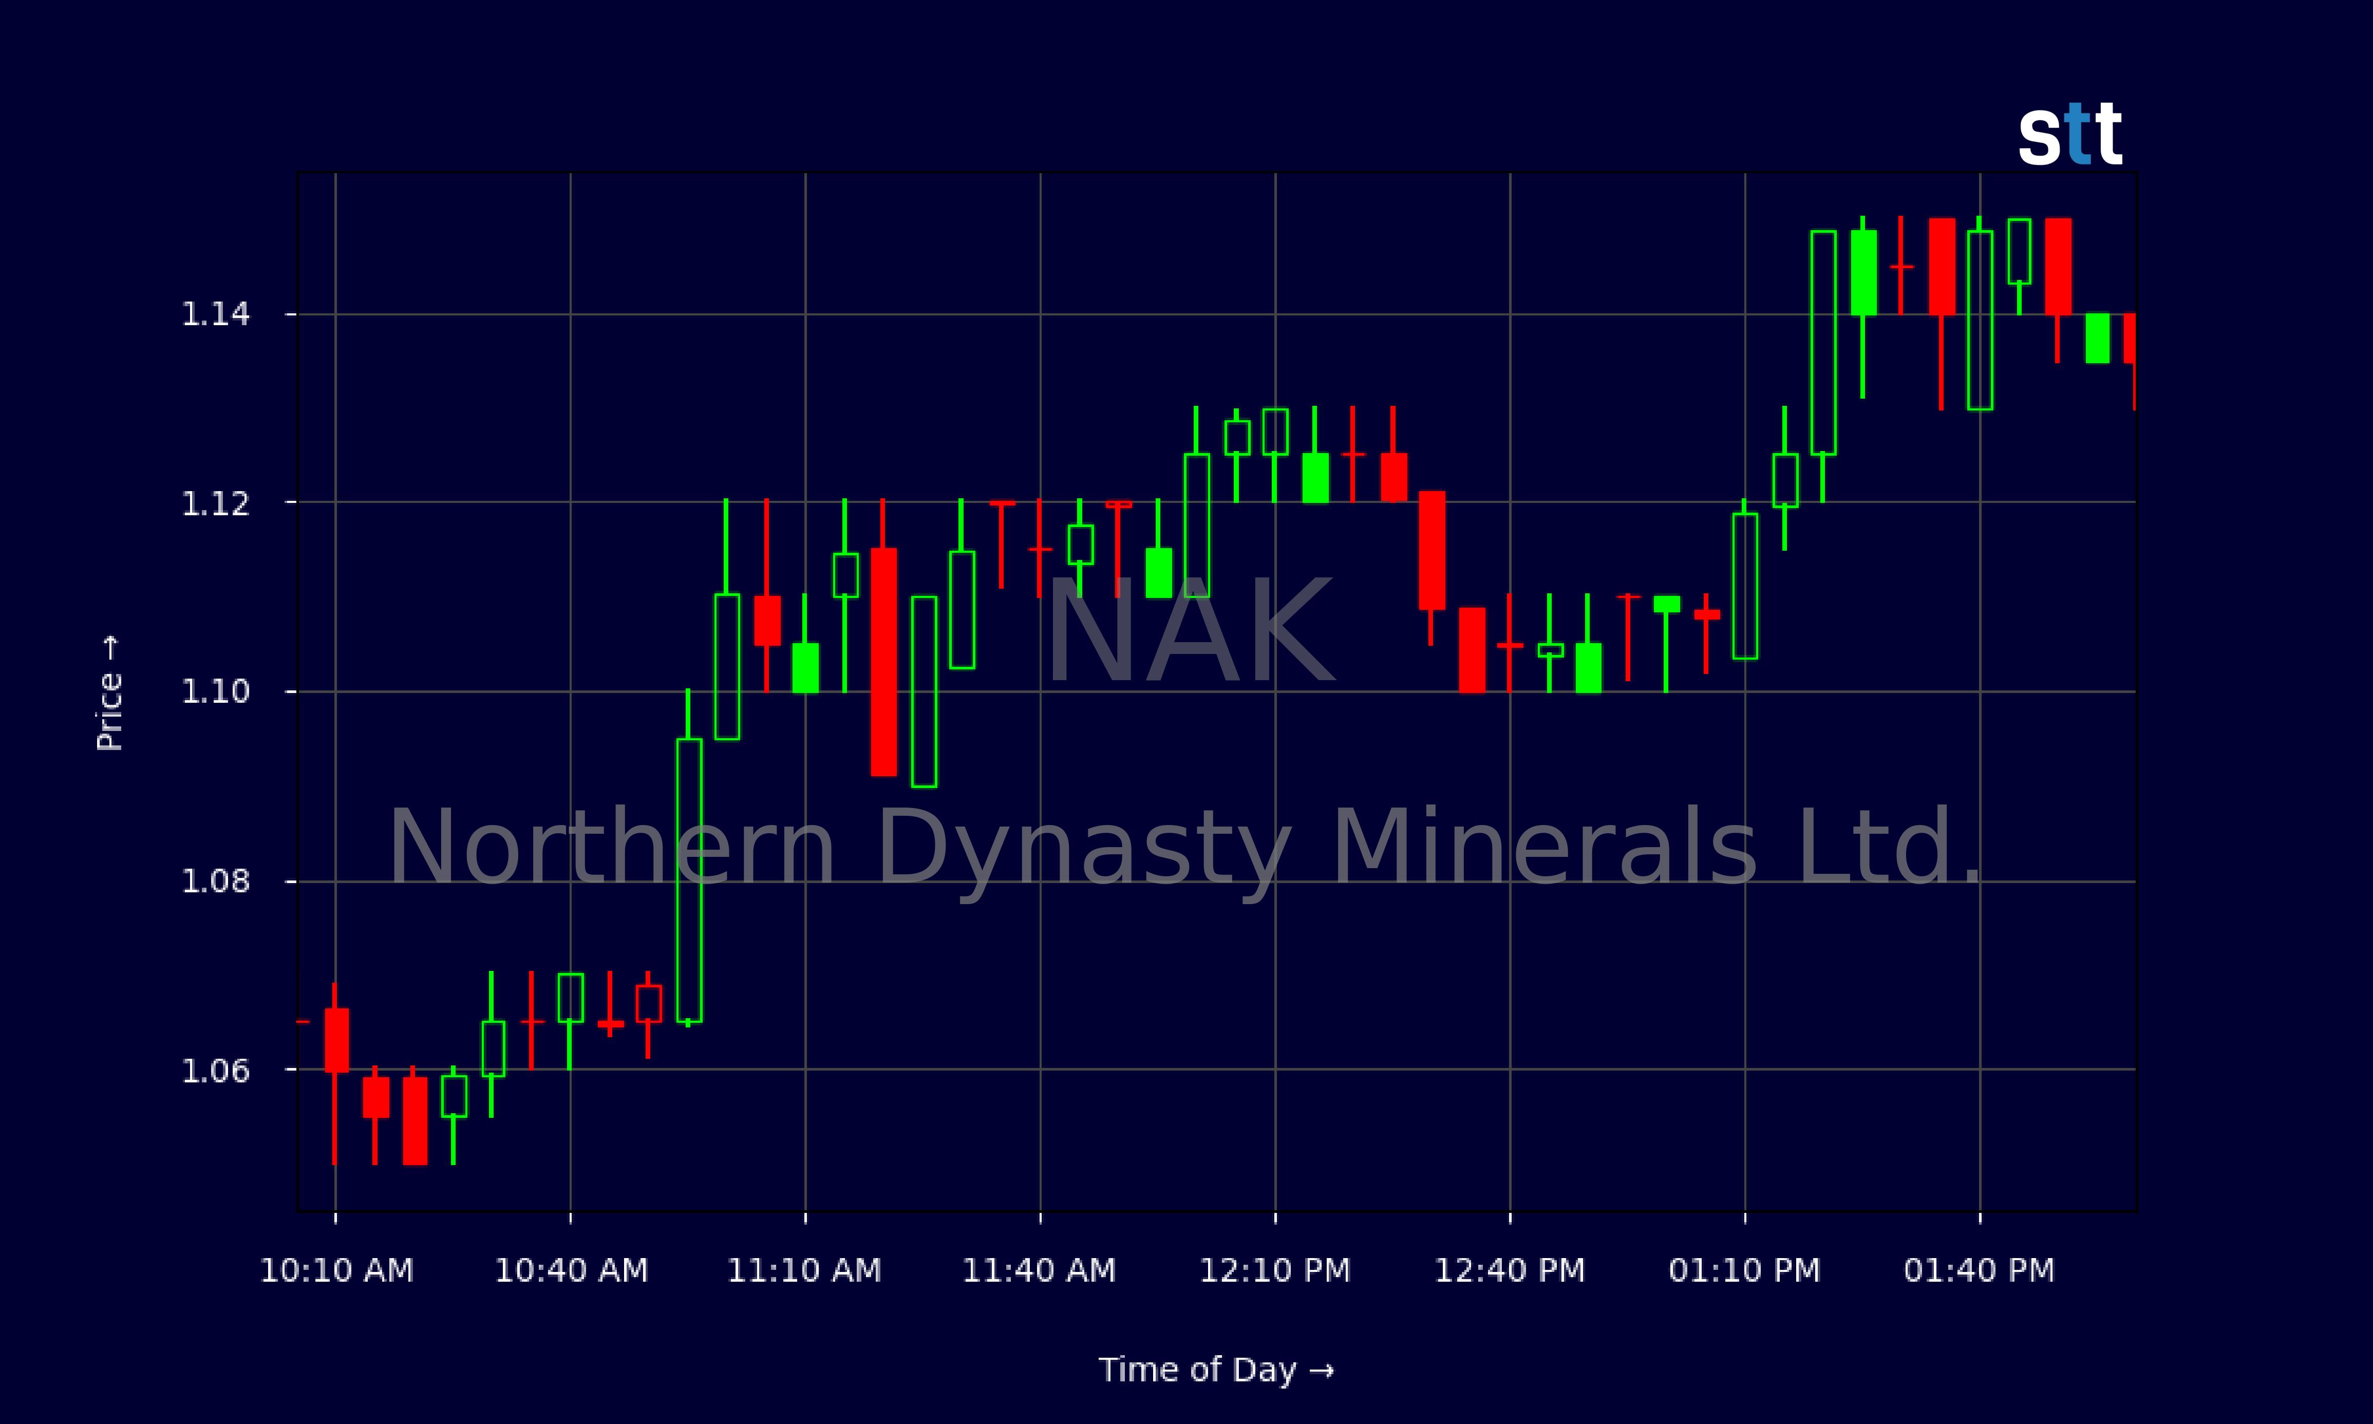Click the 11:40 AM time label
This screenshot has width=2373, height=1424.
click(1040, 1270)
